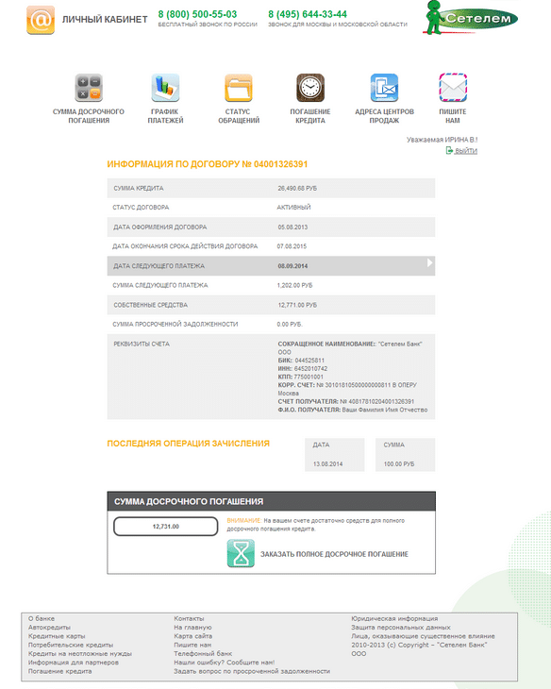551x689 pixels.
Task: Order full early repayment via text link
Action: (334, 554)
